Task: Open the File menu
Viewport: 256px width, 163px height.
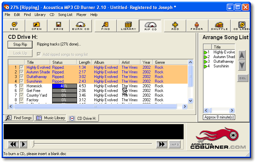Action: (7, 15)
